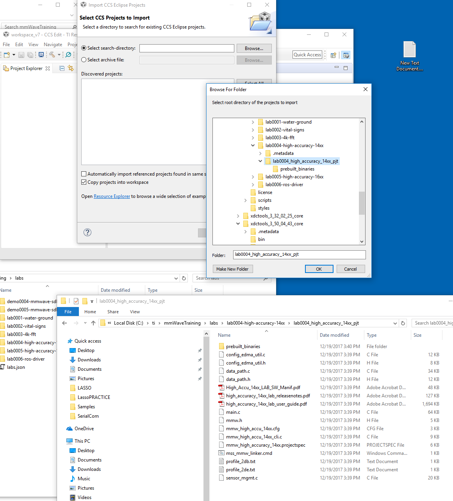Screen dimensions: 453x501
Task: Open the Resource Explorer link
Action: (x=112, y=196)
